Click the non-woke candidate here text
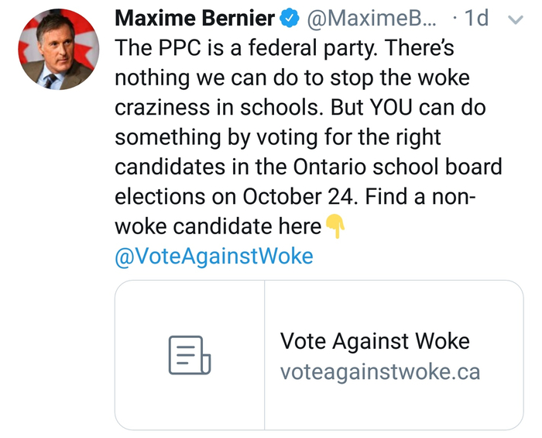 pyautogui.click(x=218, y=226)
